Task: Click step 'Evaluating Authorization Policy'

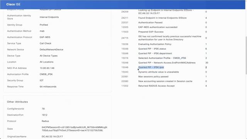Action: [x=155, y=44]
